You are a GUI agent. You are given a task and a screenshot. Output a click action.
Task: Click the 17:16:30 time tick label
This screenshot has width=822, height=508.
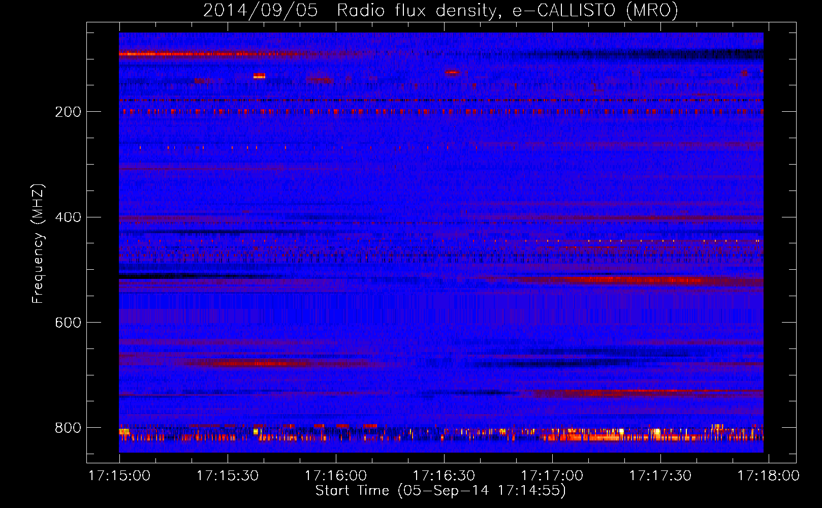[444, 476]
